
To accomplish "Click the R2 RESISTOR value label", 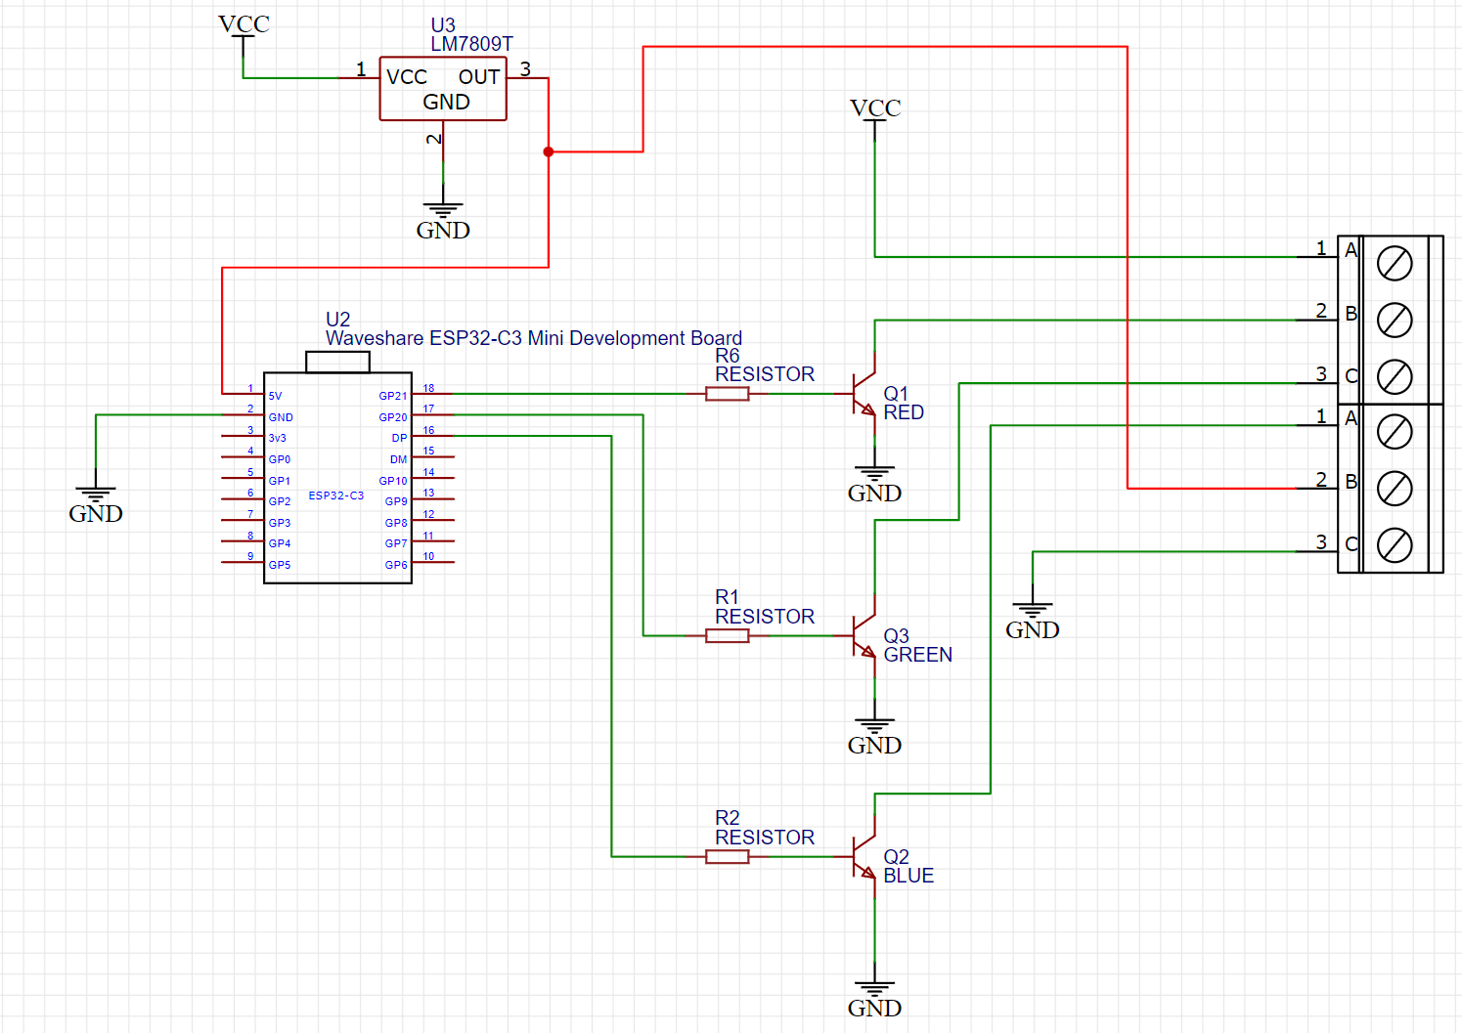I will [x=764, y=837].
